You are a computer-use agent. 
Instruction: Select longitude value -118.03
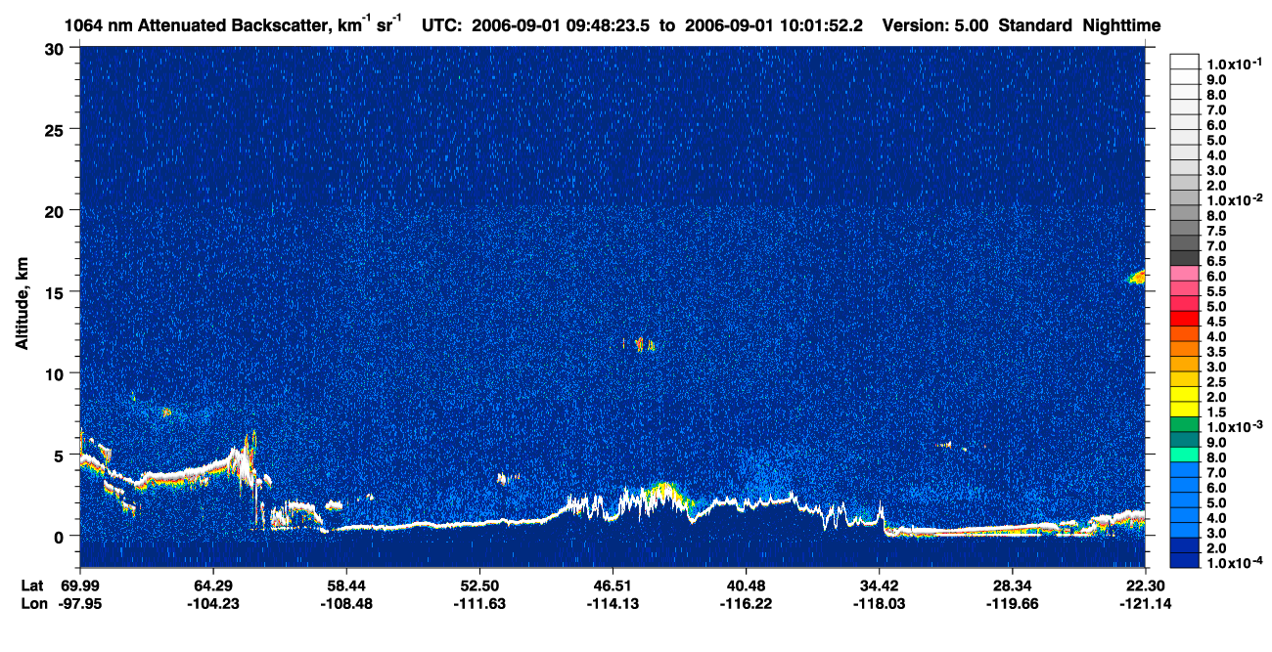tap(879, 604)
